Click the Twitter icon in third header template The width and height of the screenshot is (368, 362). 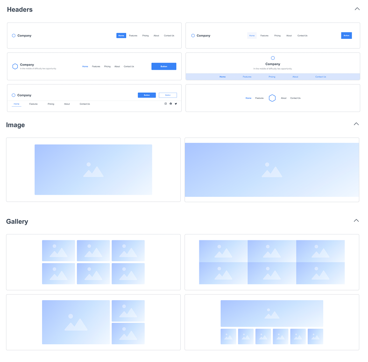click(176, 104)
